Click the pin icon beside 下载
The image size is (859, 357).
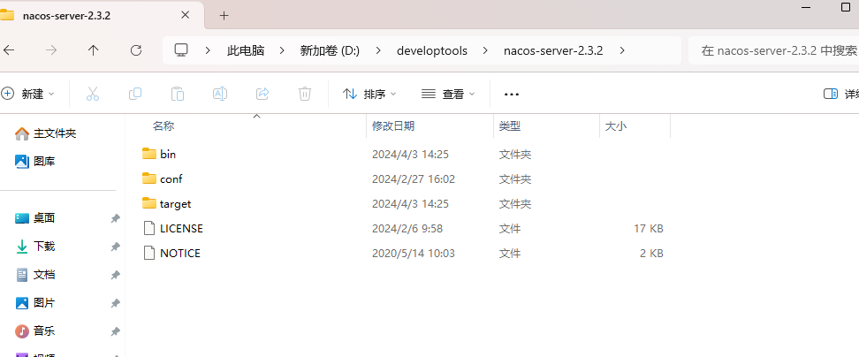click(x=115, y=247)
